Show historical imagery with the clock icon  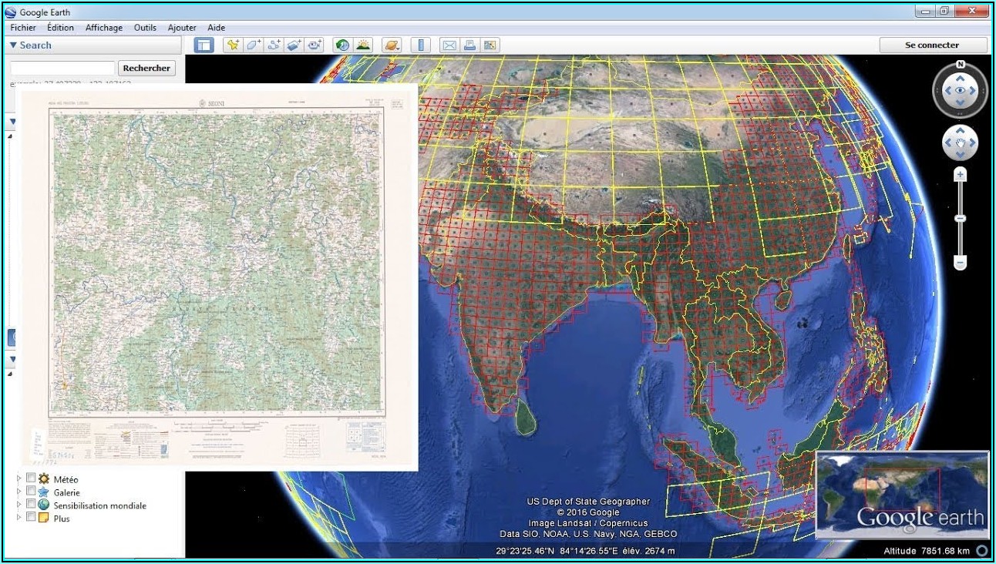pyautogui.click(x=342, y=45)
